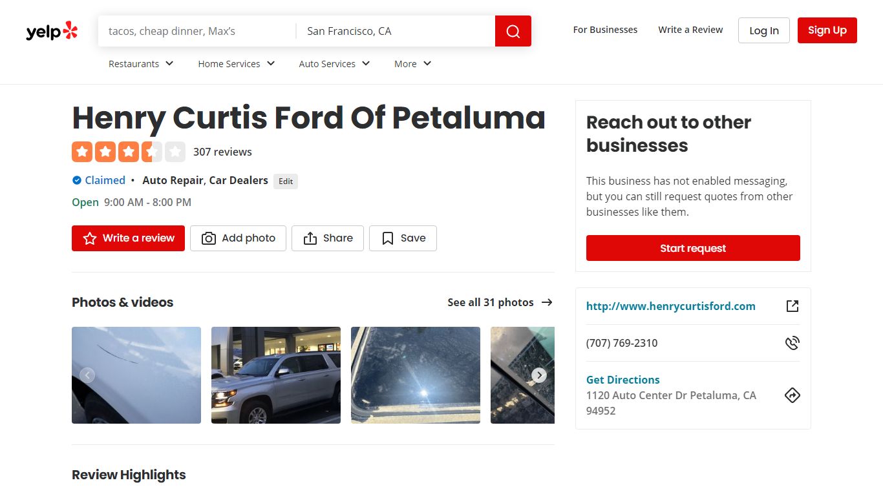Screen dimensions: 883x496
Task: Select Write a Review in header
Action: pyautogui.click(x=690, y=30)
